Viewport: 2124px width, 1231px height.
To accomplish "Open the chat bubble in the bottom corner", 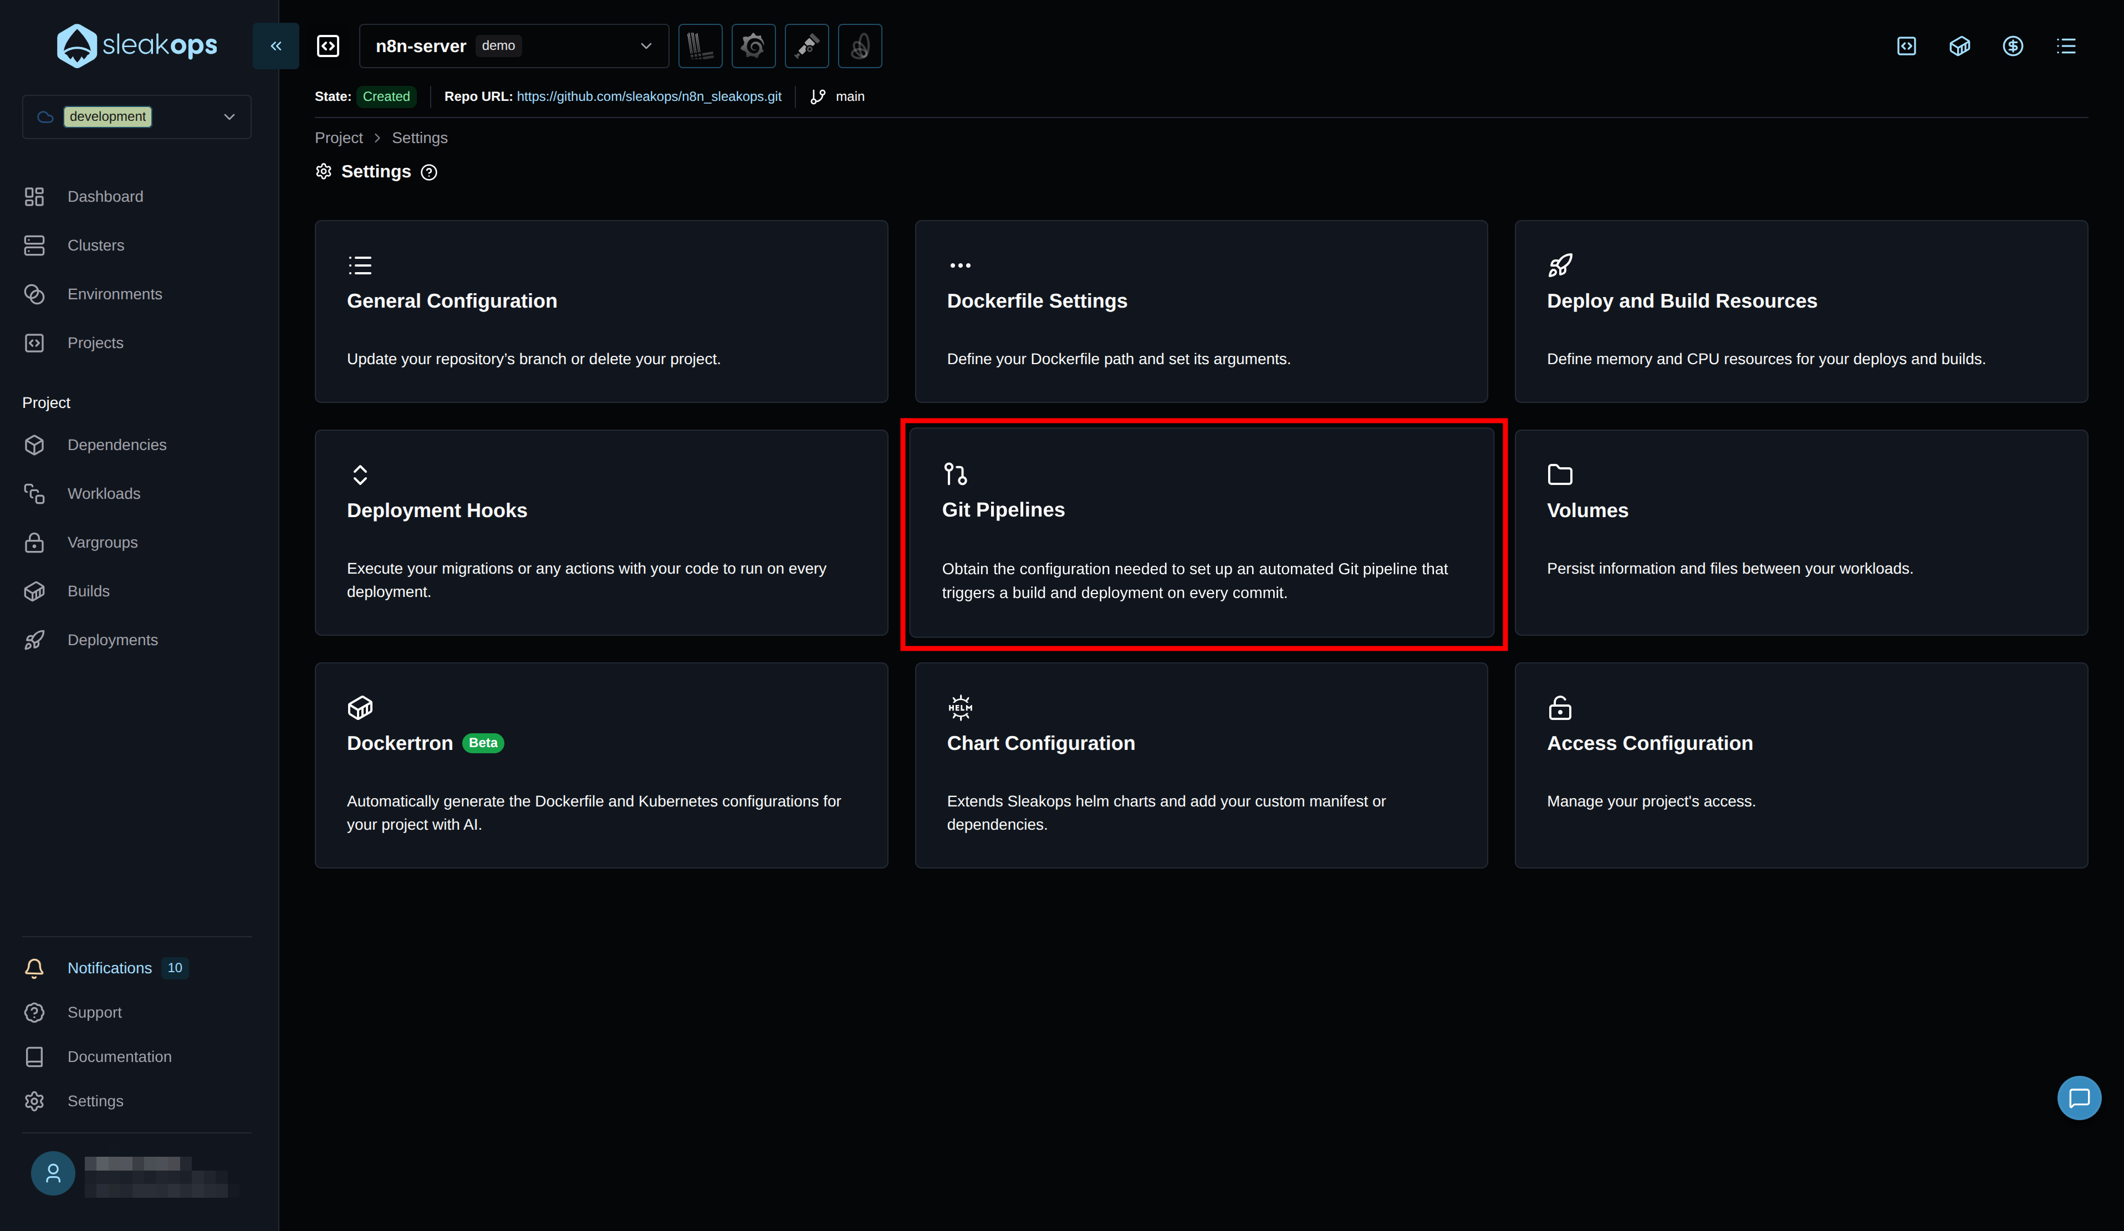I will [x=2079, y=1098].
